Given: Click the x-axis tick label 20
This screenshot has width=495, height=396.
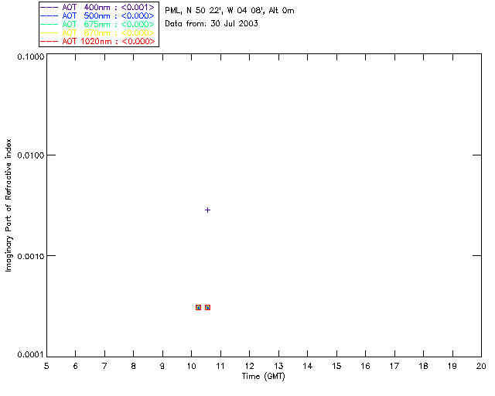Looking at the screenshot, I should [x=481, y=366].
